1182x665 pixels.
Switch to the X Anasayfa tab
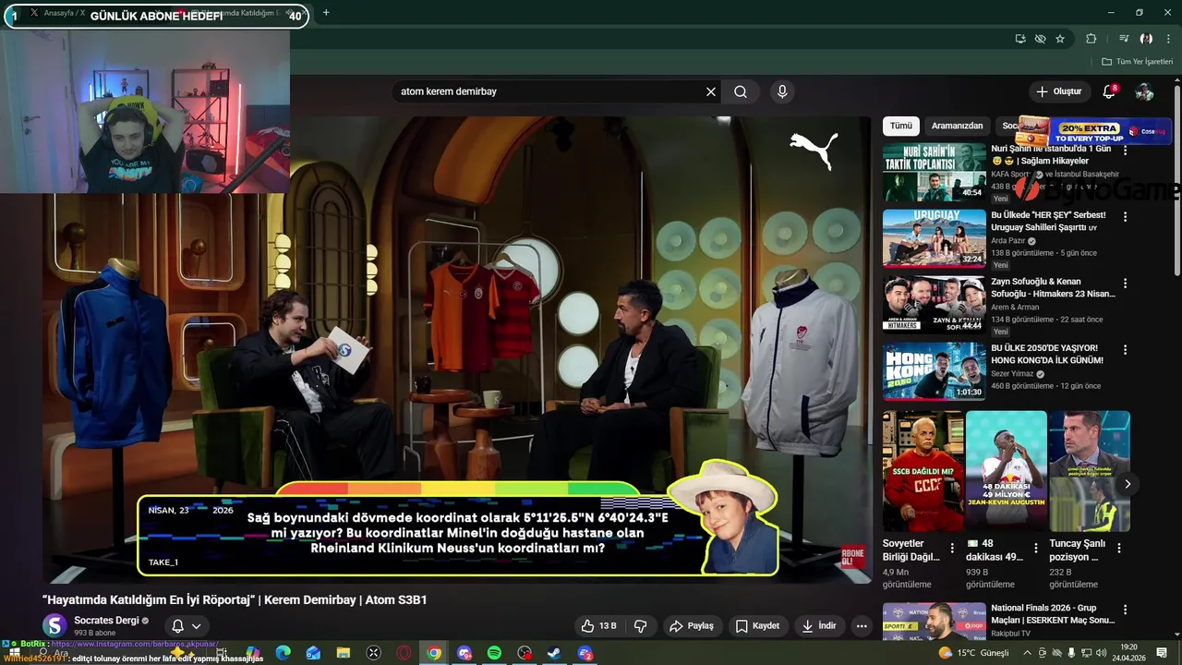65,13
